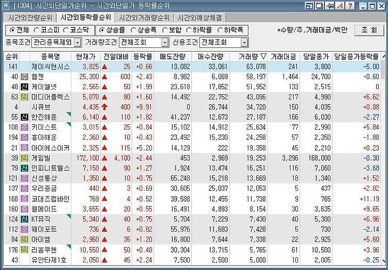Viewport: 388px width, 270px height.
Task: Click the badge icon beside 웹젠
Action: (24, 76)
